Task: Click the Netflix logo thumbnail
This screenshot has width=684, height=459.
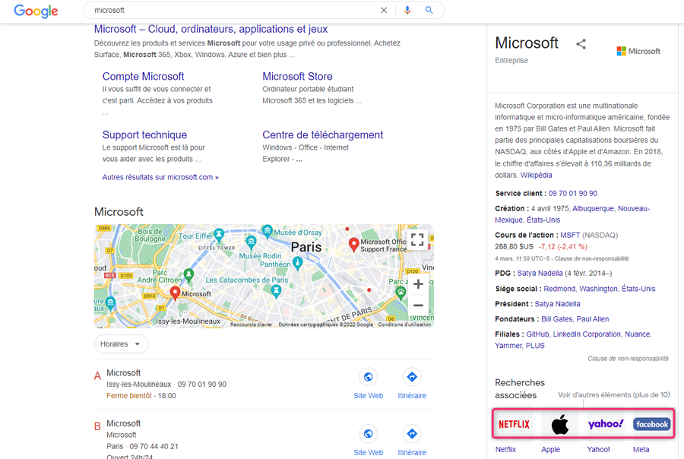Action: (515, 424)
